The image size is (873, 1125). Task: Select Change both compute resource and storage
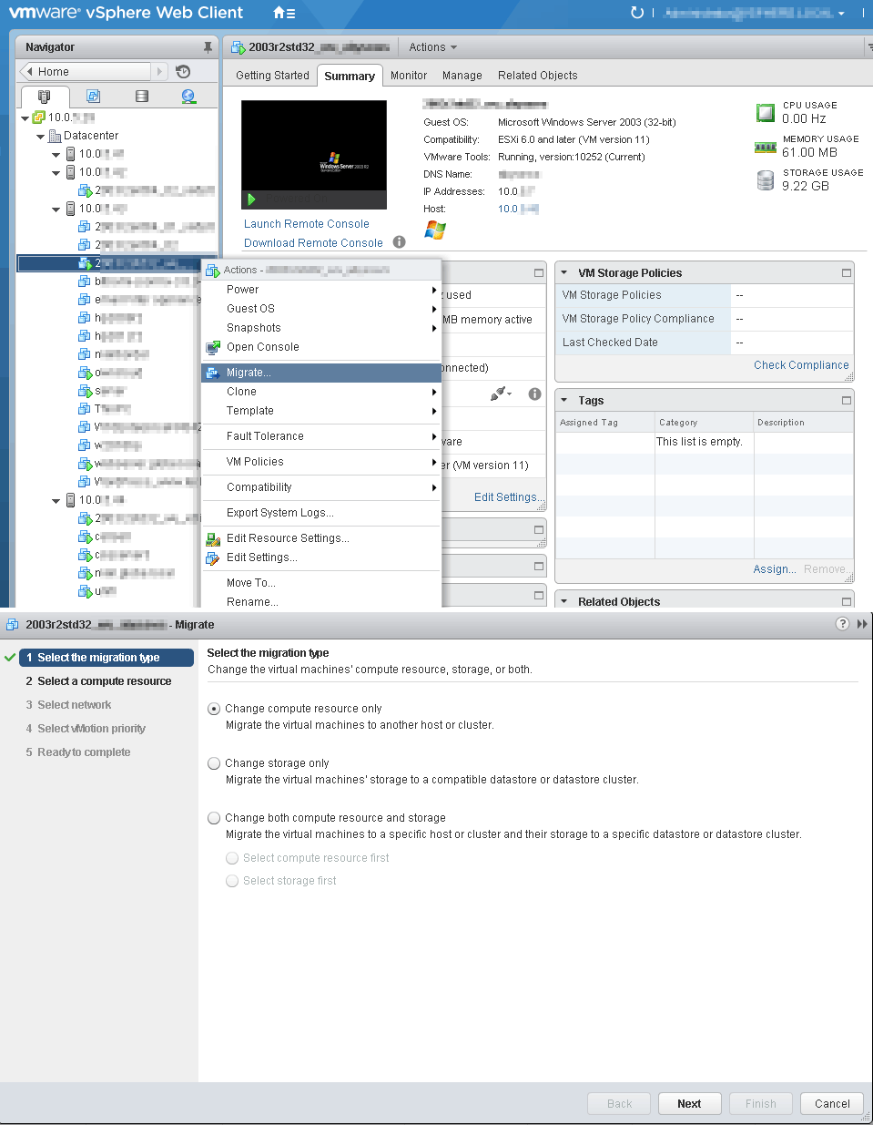[x=214, y=818]
